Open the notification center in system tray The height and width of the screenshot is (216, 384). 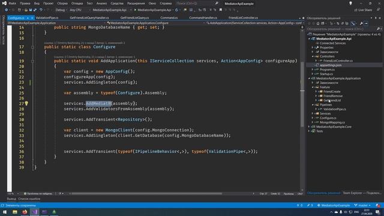tap(378, 212)
